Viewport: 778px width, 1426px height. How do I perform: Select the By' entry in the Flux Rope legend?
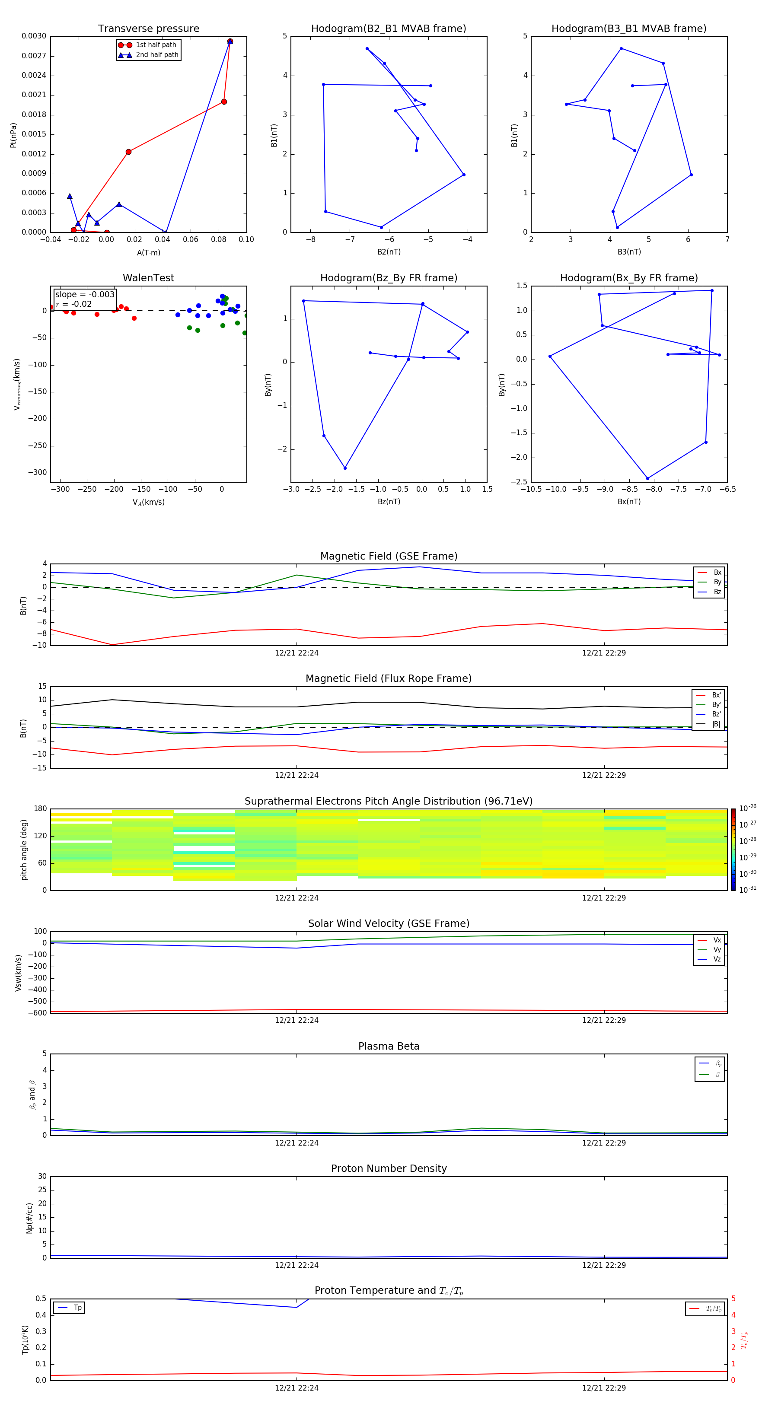point(708,705)
